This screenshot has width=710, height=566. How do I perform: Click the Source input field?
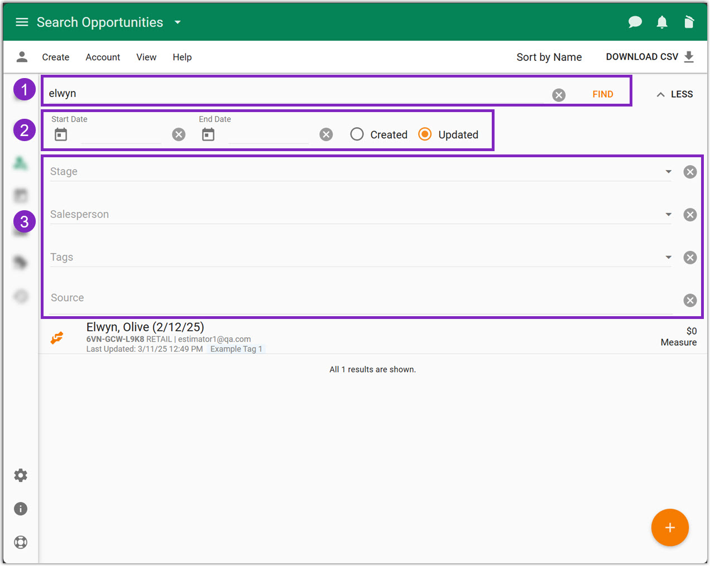[357, 298]
